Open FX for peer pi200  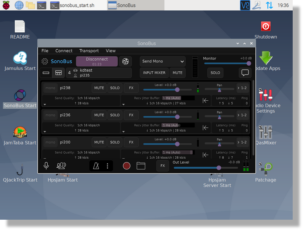click(x=131, y=142)
